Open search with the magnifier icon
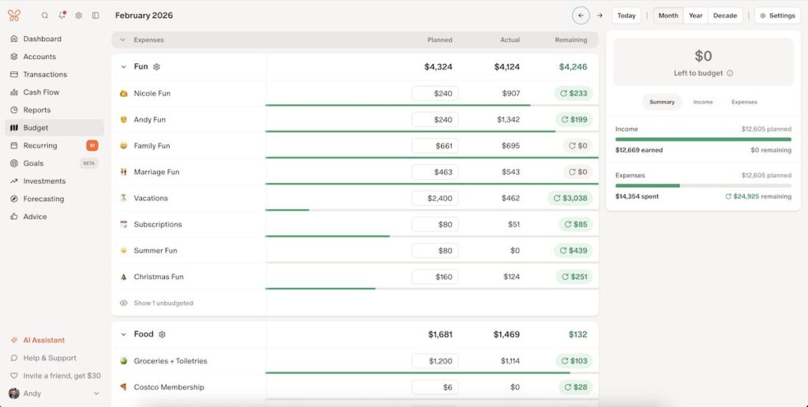The height and width of the screenshot is (407, 808). [x=45, y=16]
